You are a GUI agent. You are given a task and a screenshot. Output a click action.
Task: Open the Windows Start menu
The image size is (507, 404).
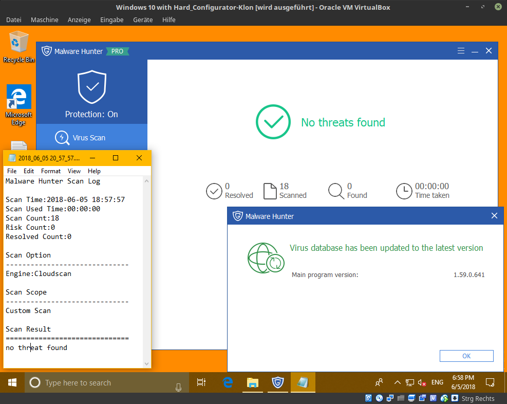click(x=12, y=382)
